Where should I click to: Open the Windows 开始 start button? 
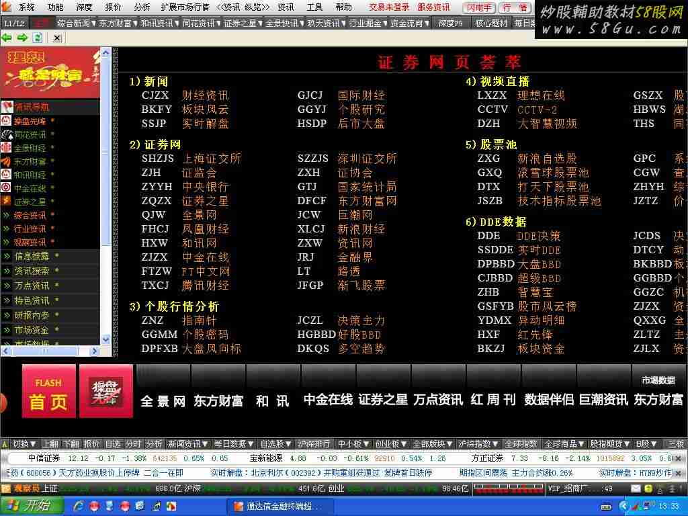click(x=32, y=506)
